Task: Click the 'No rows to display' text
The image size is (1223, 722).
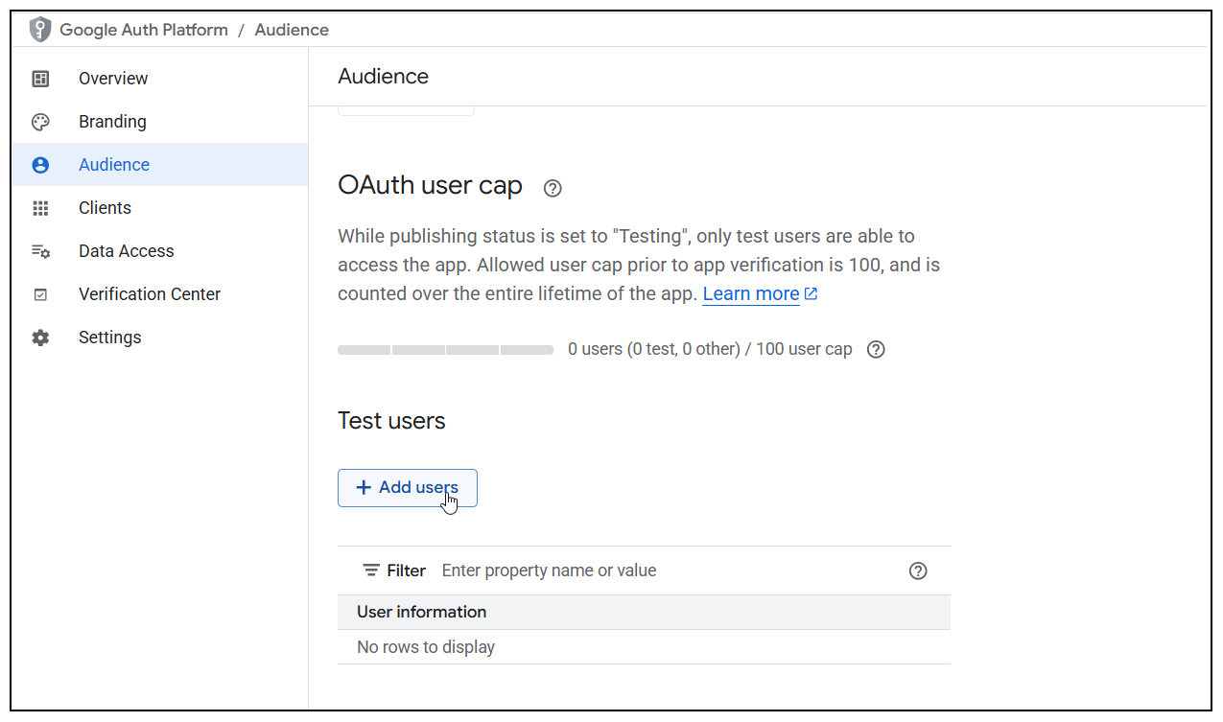Action: click(x=426, y=647)
